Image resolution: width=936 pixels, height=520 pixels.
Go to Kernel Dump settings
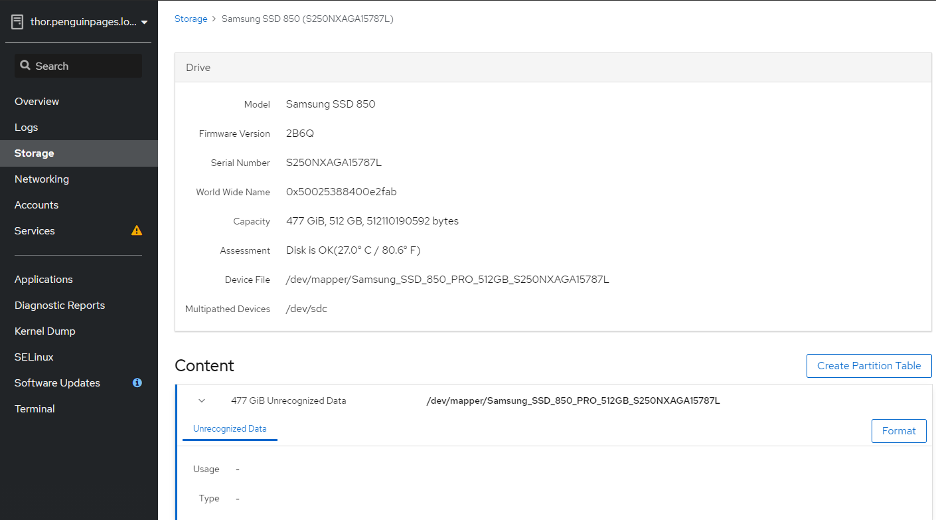pos(44,331)
